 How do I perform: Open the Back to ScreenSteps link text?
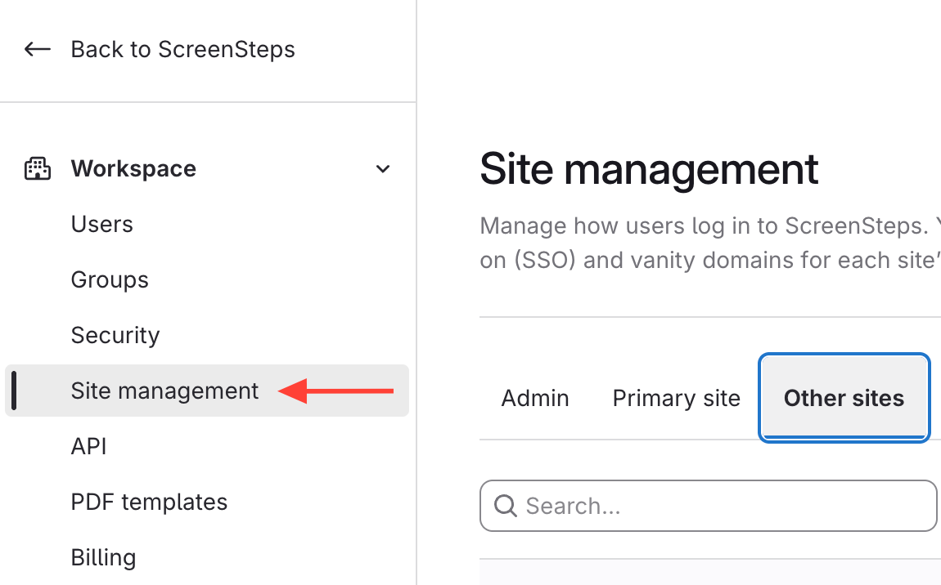pyautogui.click(x=182, y=50)
